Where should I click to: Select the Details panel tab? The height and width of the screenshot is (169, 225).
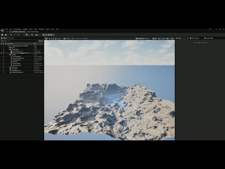[179, 38]
